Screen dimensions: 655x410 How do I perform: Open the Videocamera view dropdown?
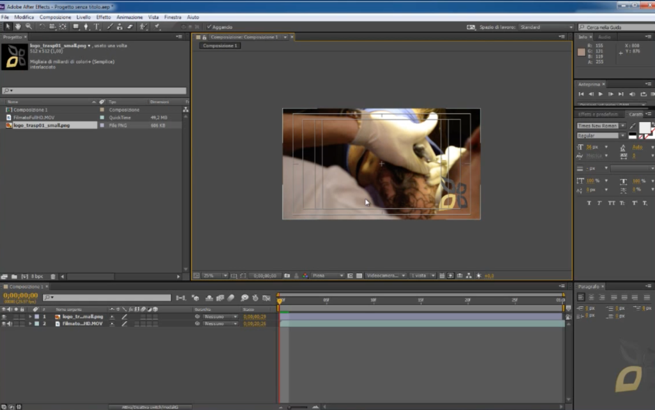(x=386, y=276)
